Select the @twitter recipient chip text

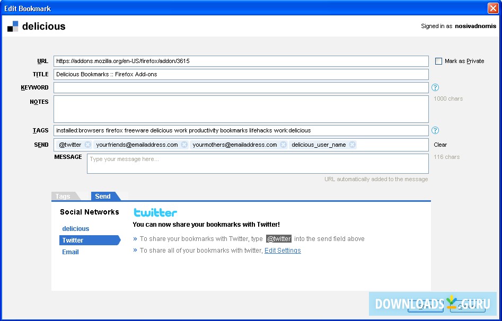tap(70, 145)
